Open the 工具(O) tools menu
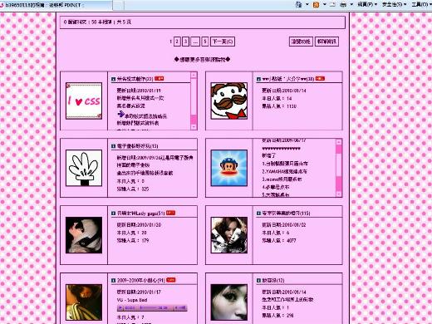 tap(421, 4)
